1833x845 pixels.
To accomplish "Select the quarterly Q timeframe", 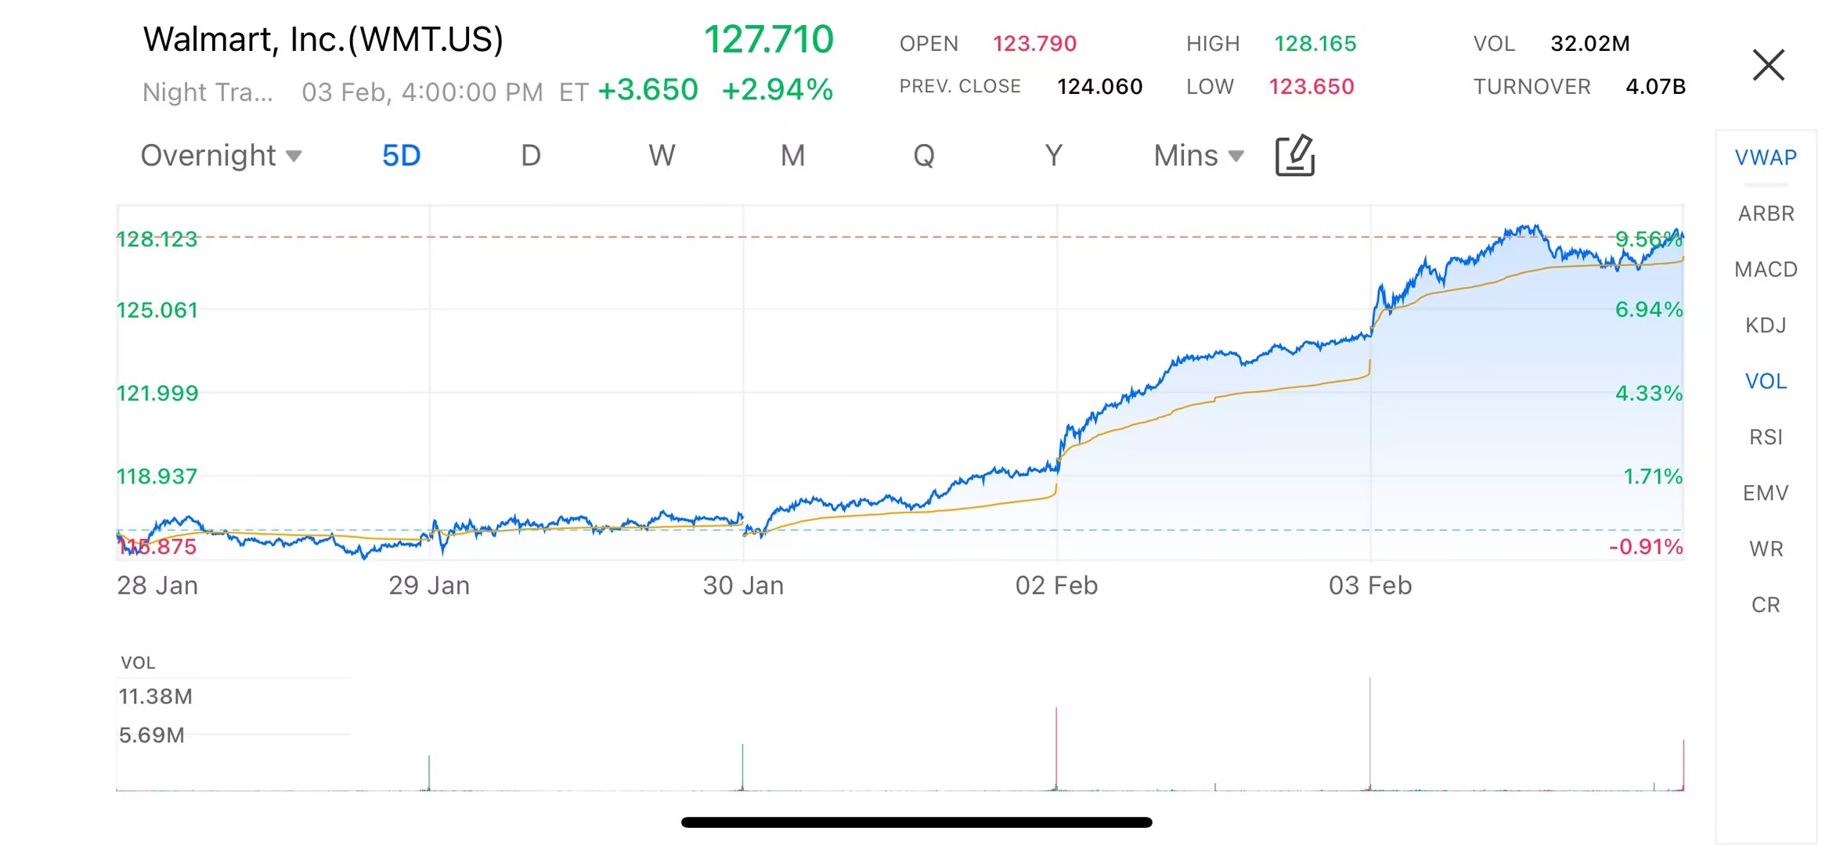I will [923, 156].
